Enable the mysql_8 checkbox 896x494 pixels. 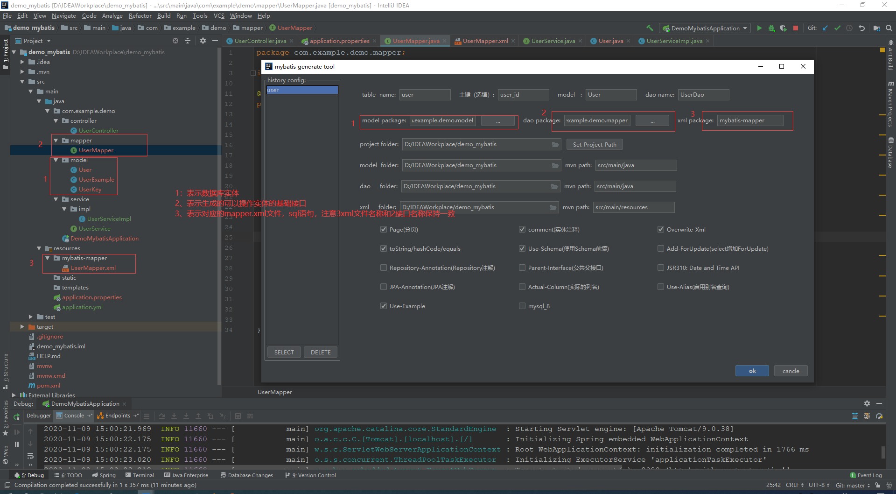[x=522, y=306]
